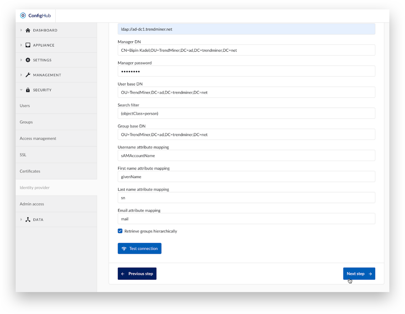Focus the Group base DN field
The width and height of the screenshot is (405, 314).
246,134
